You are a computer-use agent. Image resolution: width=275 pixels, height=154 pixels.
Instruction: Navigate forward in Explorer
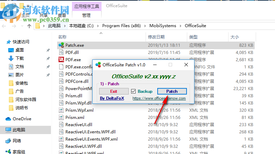coord(14,26)
